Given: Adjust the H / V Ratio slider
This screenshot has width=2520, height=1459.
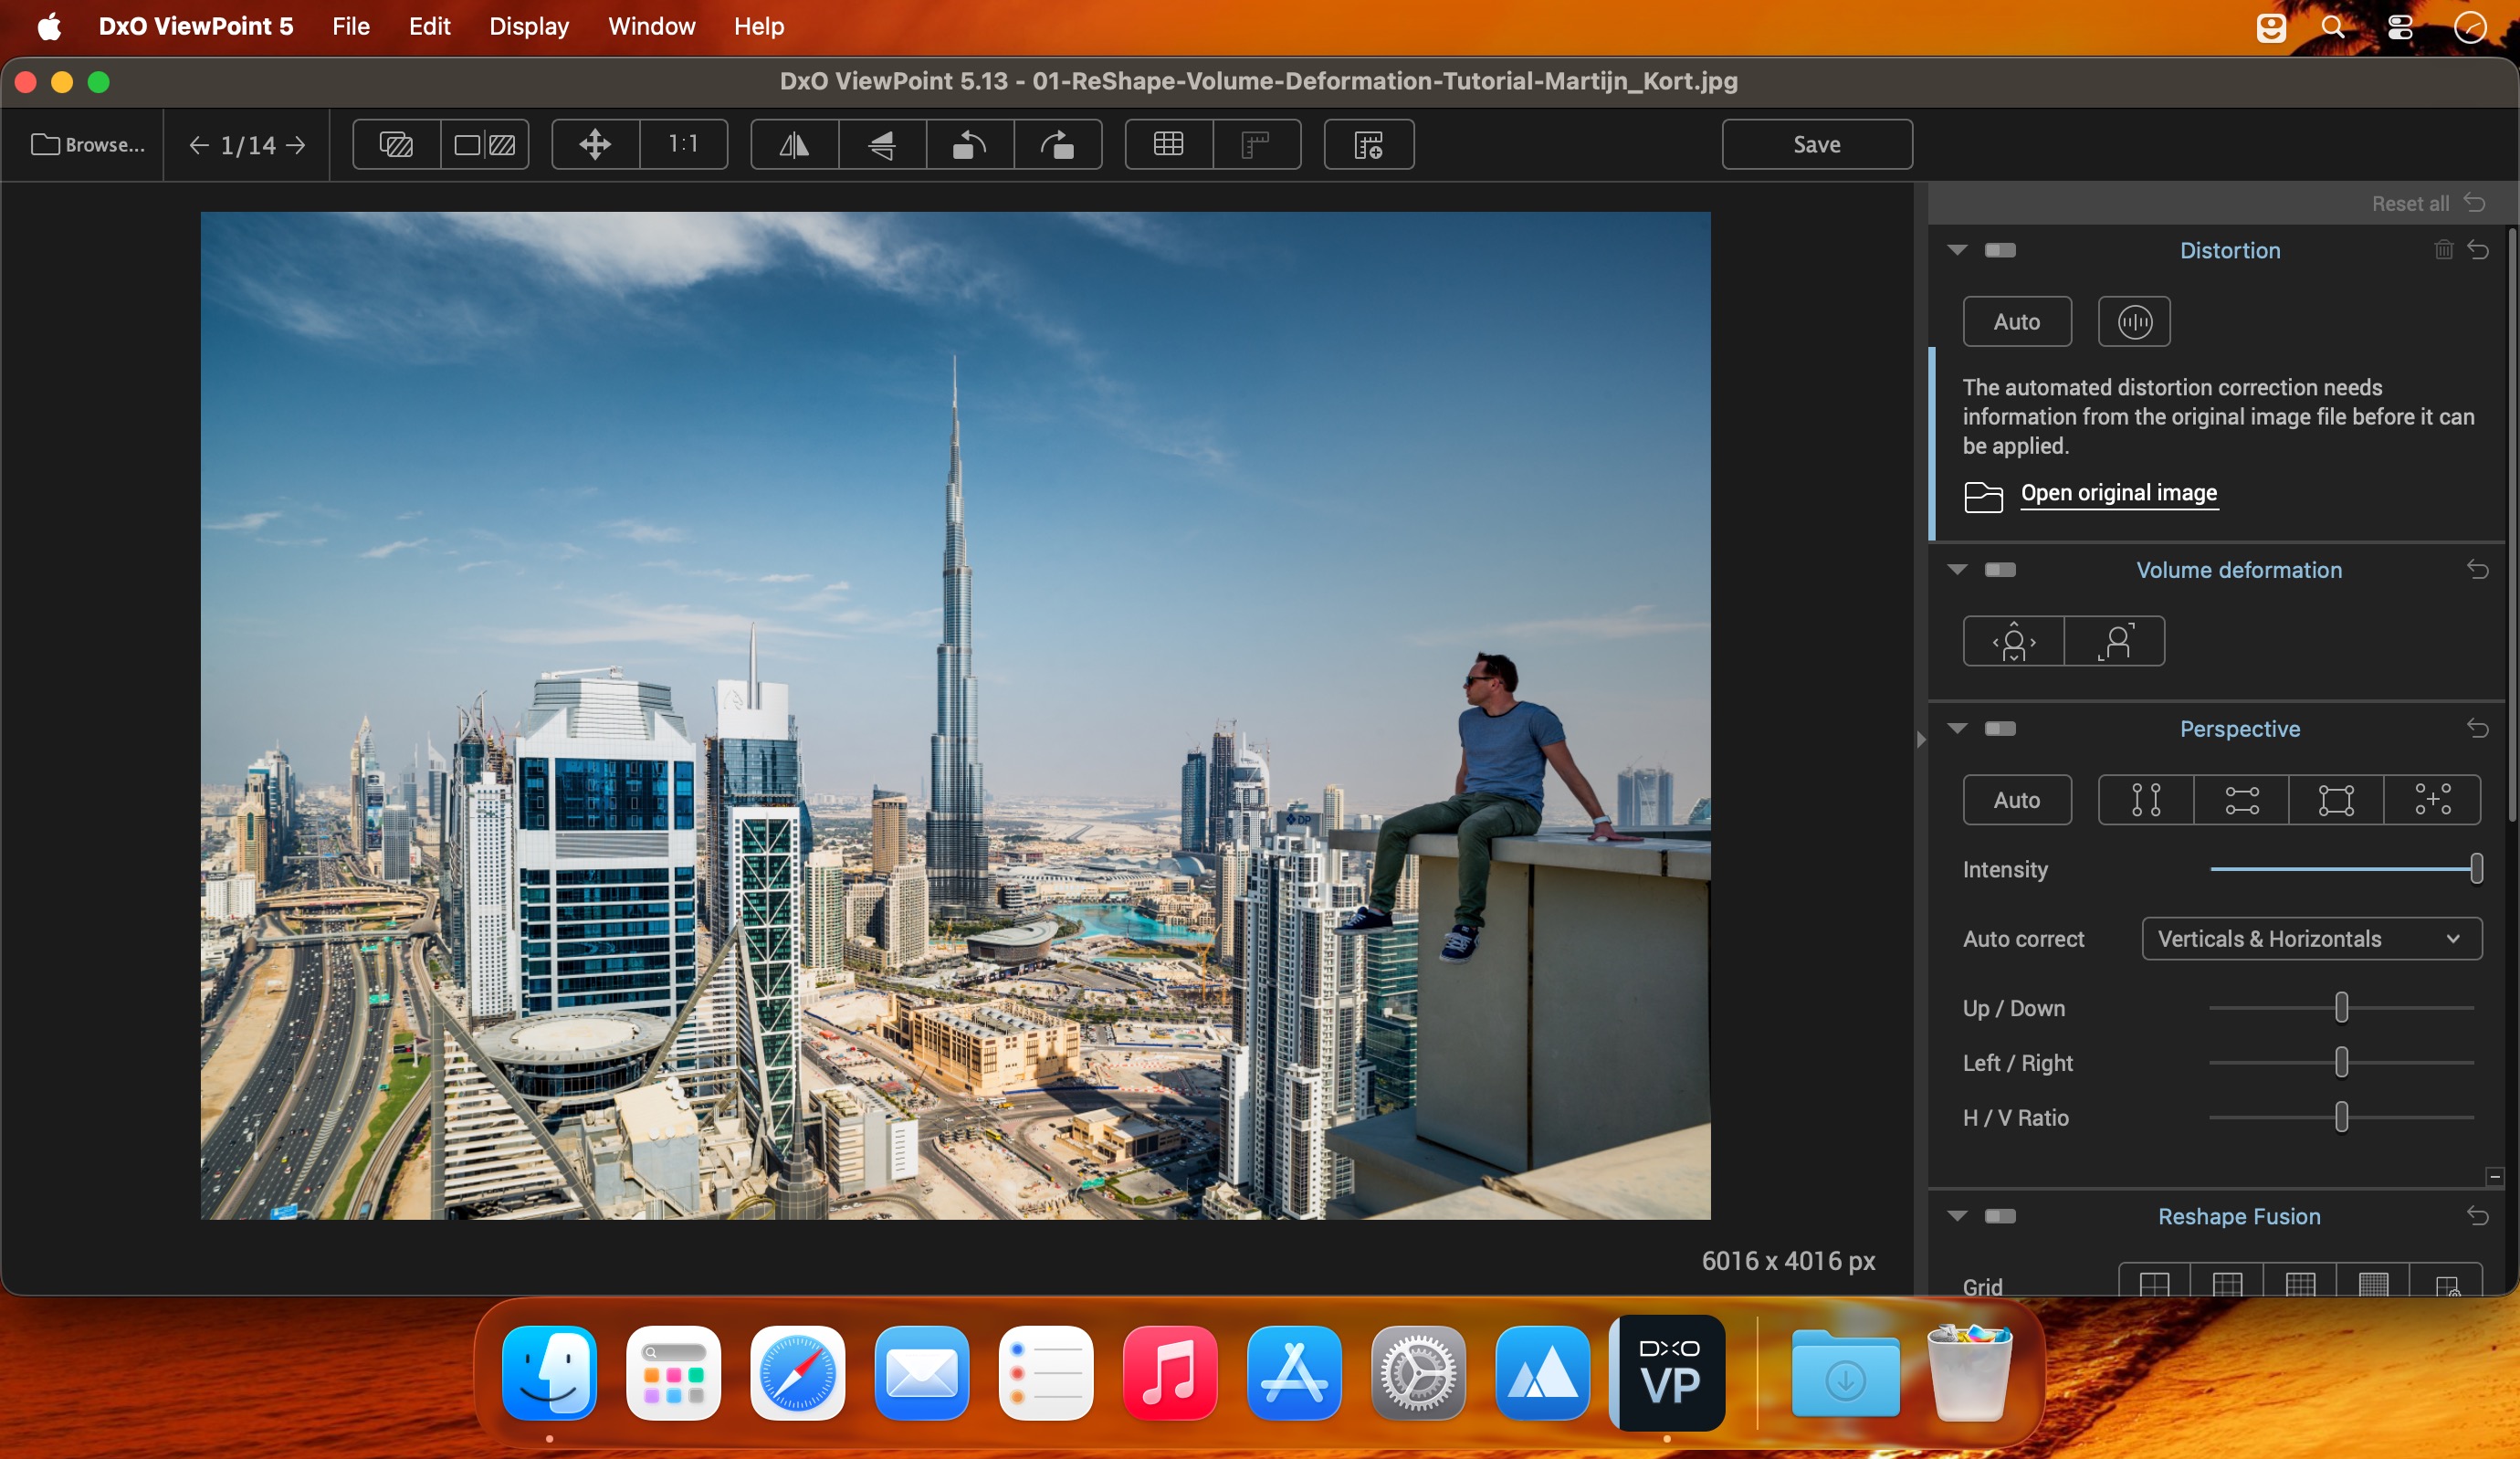Looking at the screenshot, I should pyautogui.click(x=2342, y=1118).
